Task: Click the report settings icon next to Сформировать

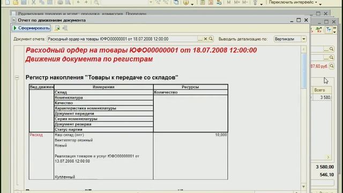Action: pos(57,28)
